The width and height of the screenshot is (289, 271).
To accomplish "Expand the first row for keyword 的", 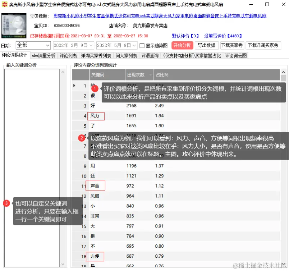I will 74,86.
